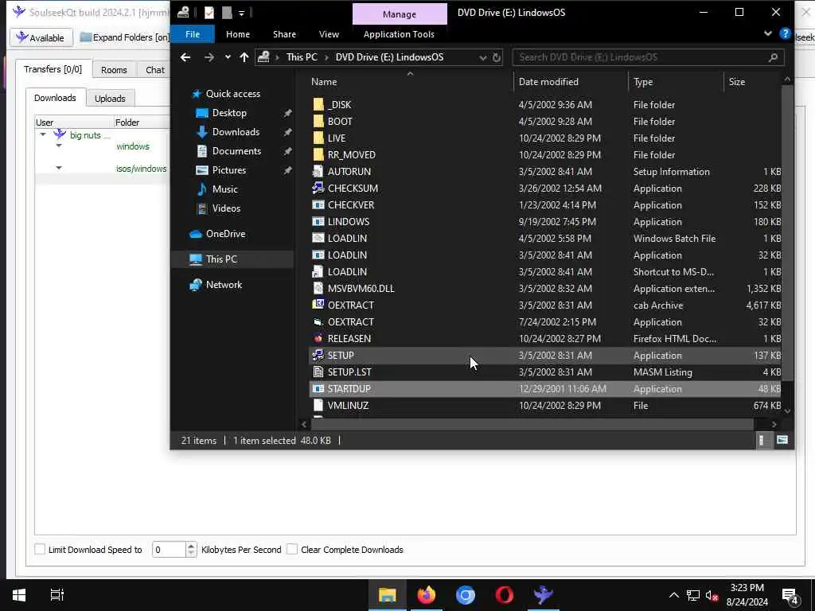
Task: Open the File menu in Explorer
Action: pos(193,34)
